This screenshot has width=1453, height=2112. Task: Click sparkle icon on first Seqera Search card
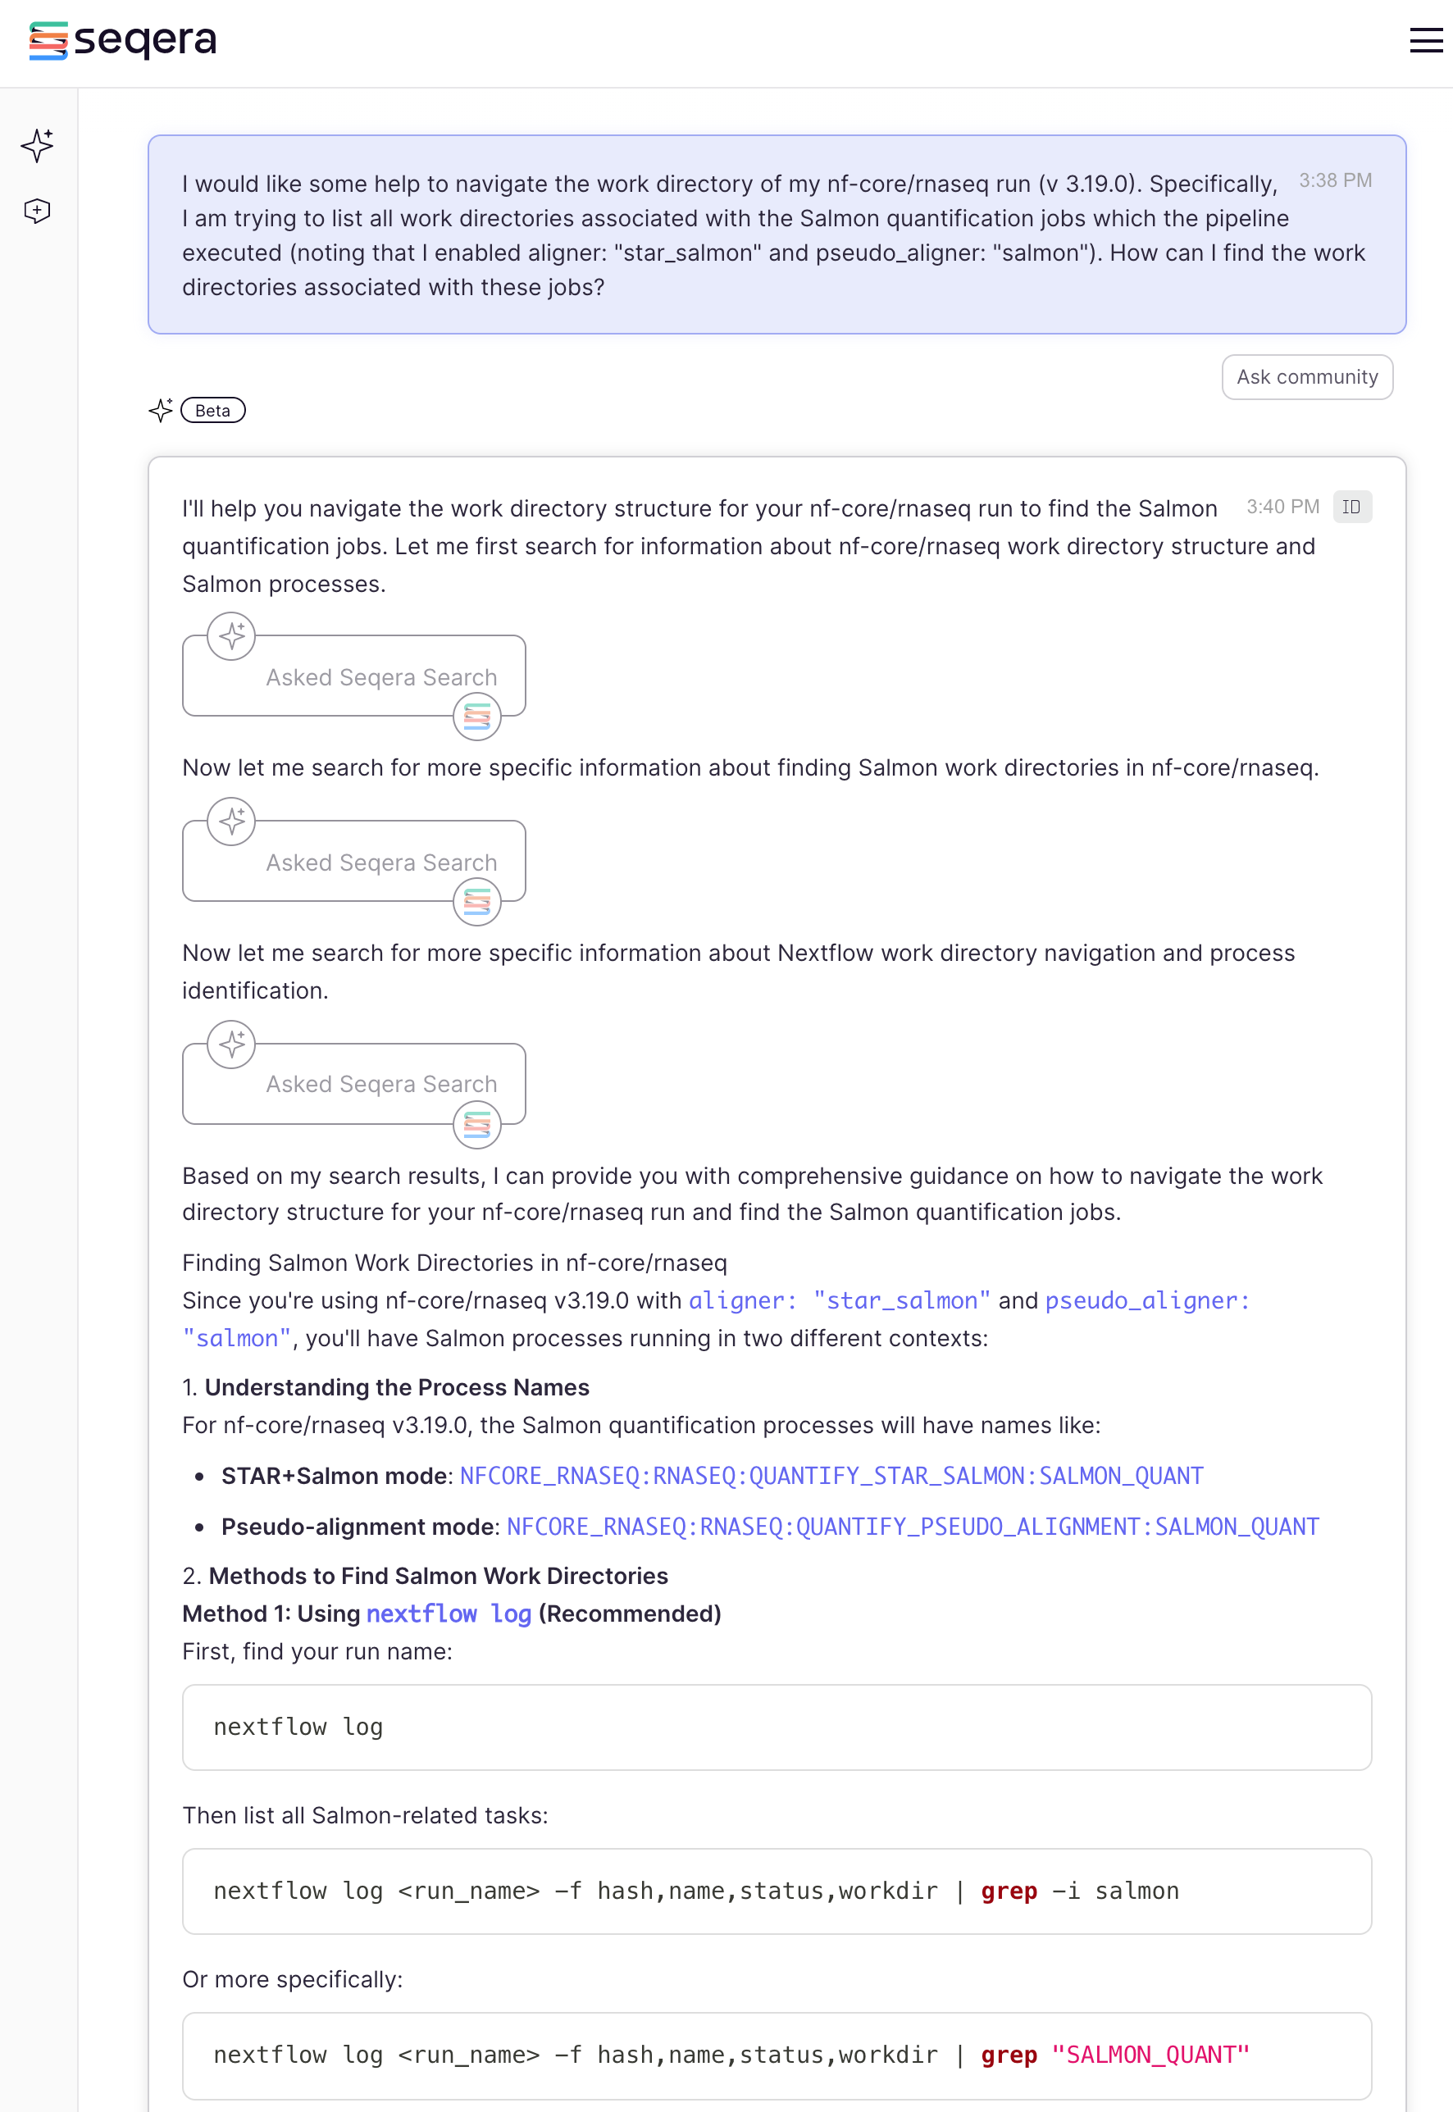231,635
